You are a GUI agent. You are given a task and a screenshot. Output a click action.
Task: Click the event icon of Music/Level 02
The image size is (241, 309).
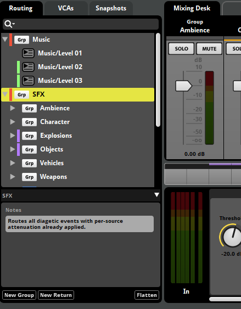click(x=28, y=67)
